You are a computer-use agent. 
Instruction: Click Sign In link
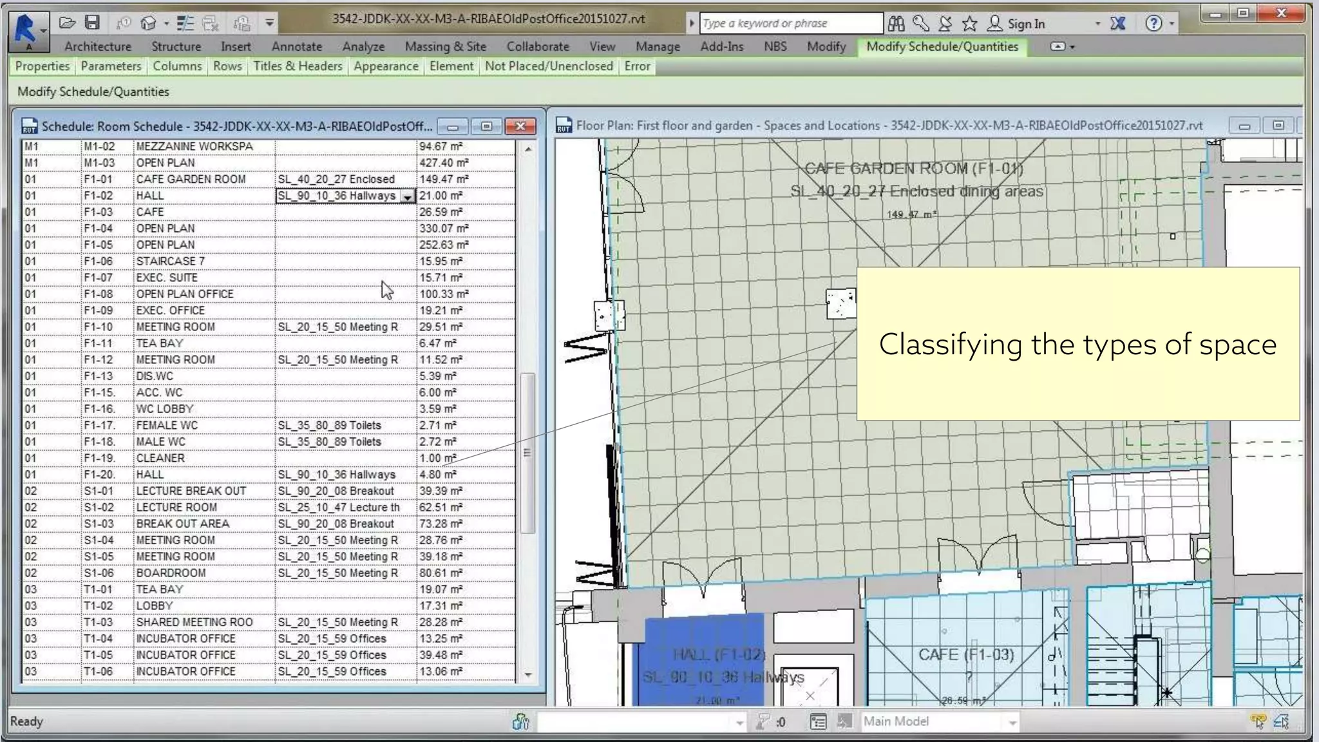[x=1026, y=24]
